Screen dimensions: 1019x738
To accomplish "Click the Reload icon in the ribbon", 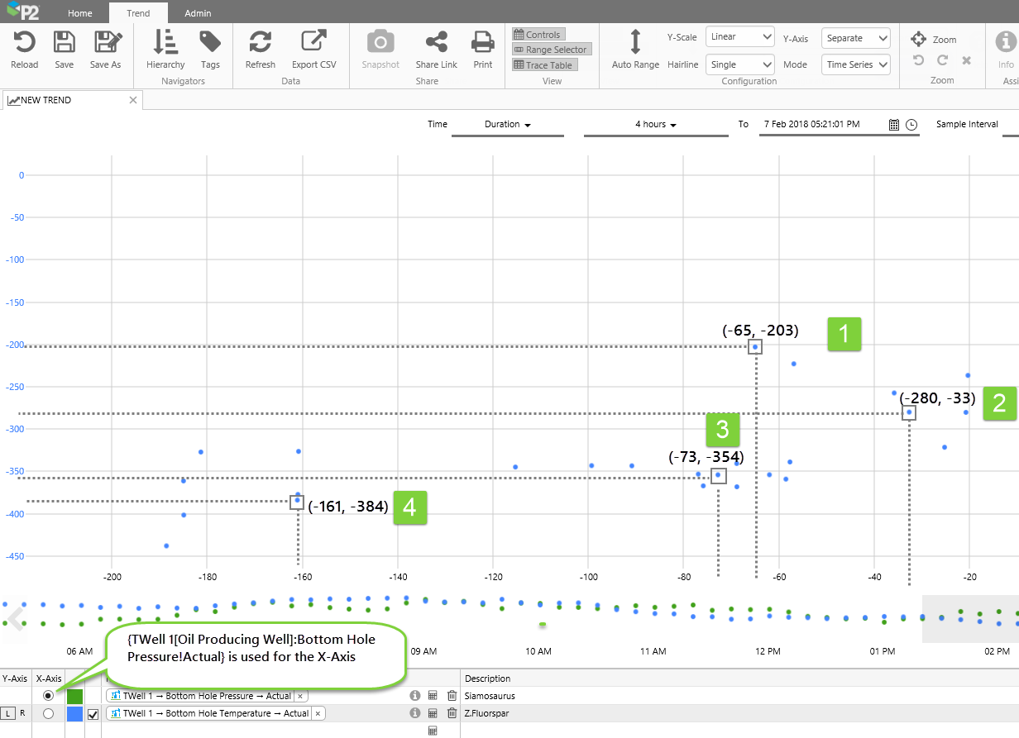I will pos(24,43).
